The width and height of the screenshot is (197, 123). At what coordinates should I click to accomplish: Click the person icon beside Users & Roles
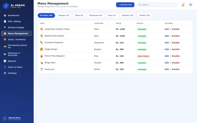5,67
